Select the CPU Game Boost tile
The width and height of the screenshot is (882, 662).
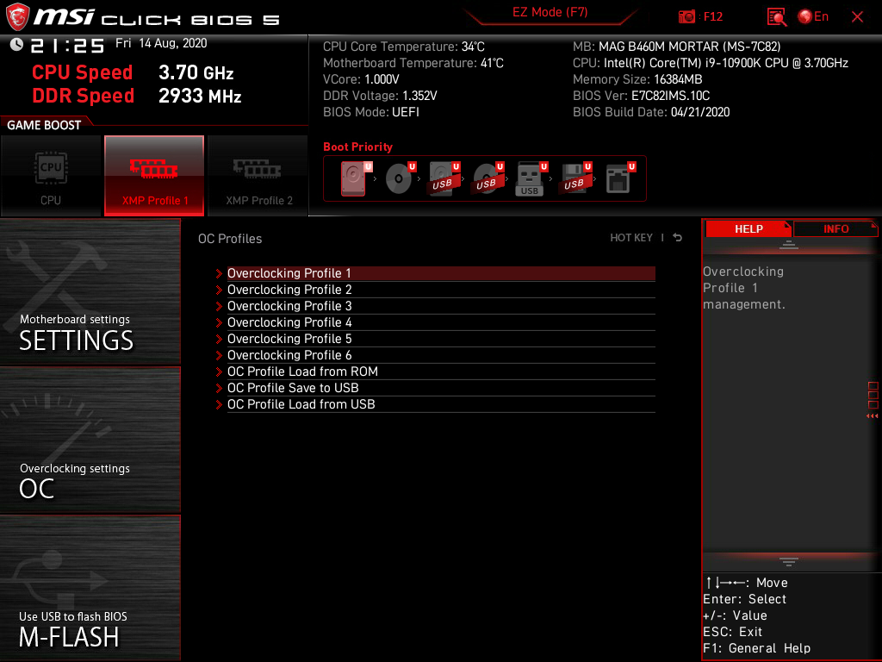click(51, 175)
